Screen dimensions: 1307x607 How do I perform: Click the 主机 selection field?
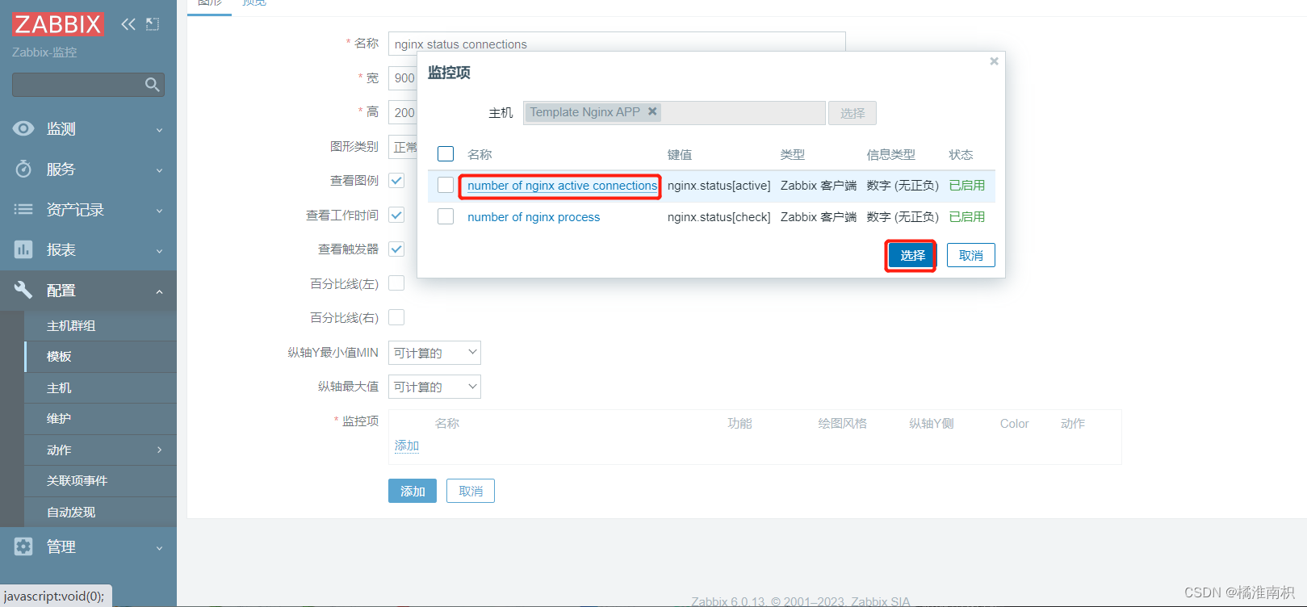coord(674,112)
